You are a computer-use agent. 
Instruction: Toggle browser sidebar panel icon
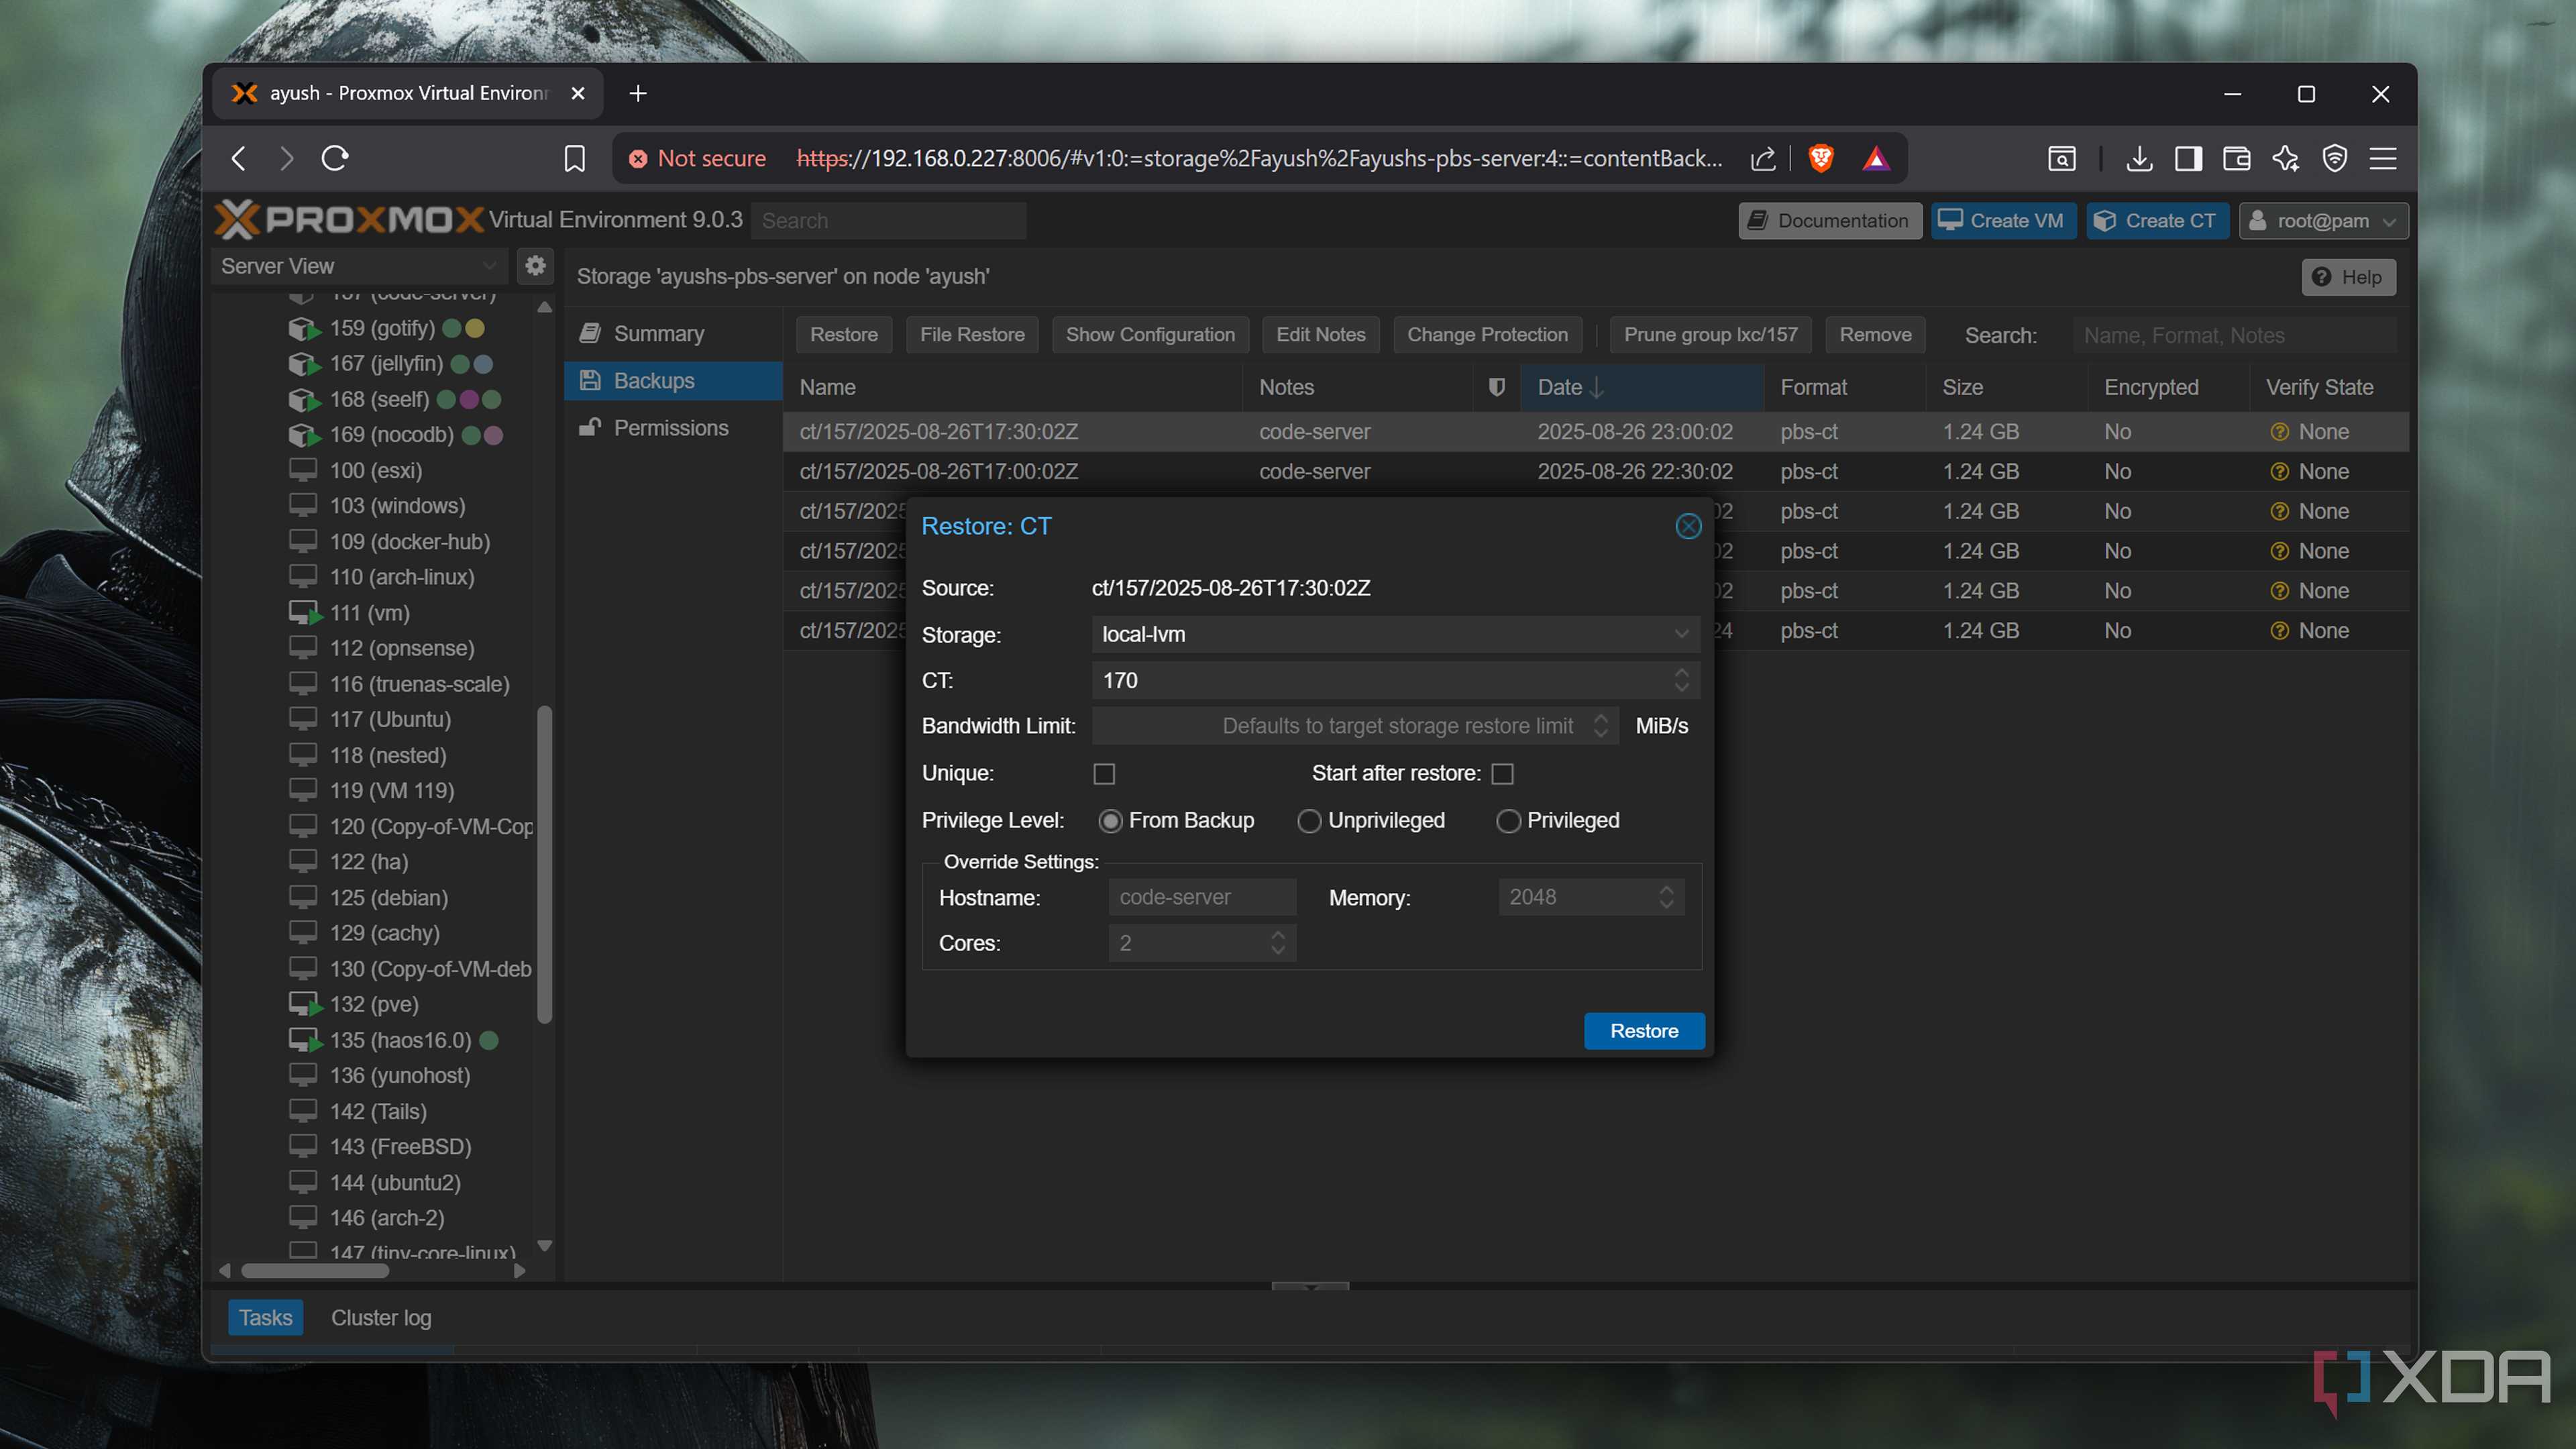coord(2188,158)
